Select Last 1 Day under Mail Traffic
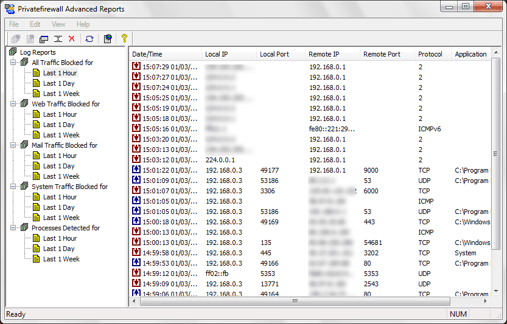The image size is (507, 324). pos(58,166)
